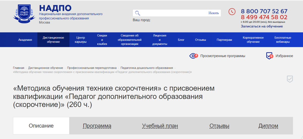Open Сведения об образовательной организации menu
303x139 pixels.
click(130, 40)
